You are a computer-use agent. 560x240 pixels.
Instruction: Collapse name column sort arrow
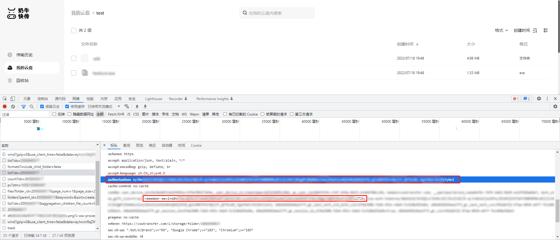click(x=97, y=145)
